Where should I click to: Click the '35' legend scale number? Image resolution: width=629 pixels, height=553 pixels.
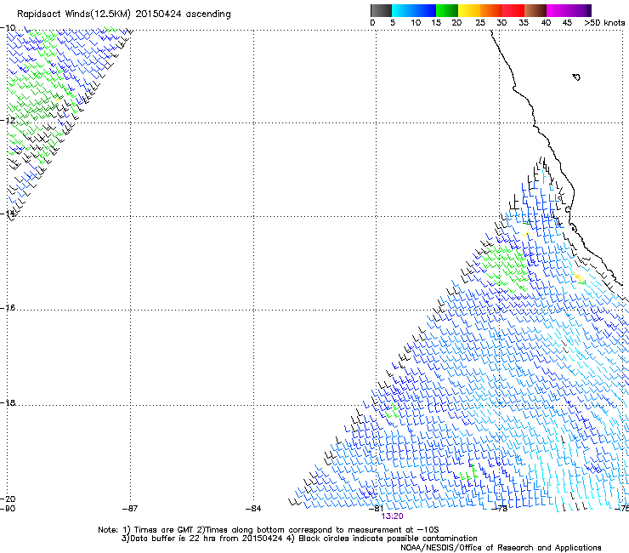524,23
